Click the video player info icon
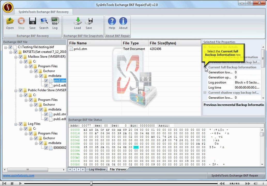The image size is (267, 186). [263, 183]
